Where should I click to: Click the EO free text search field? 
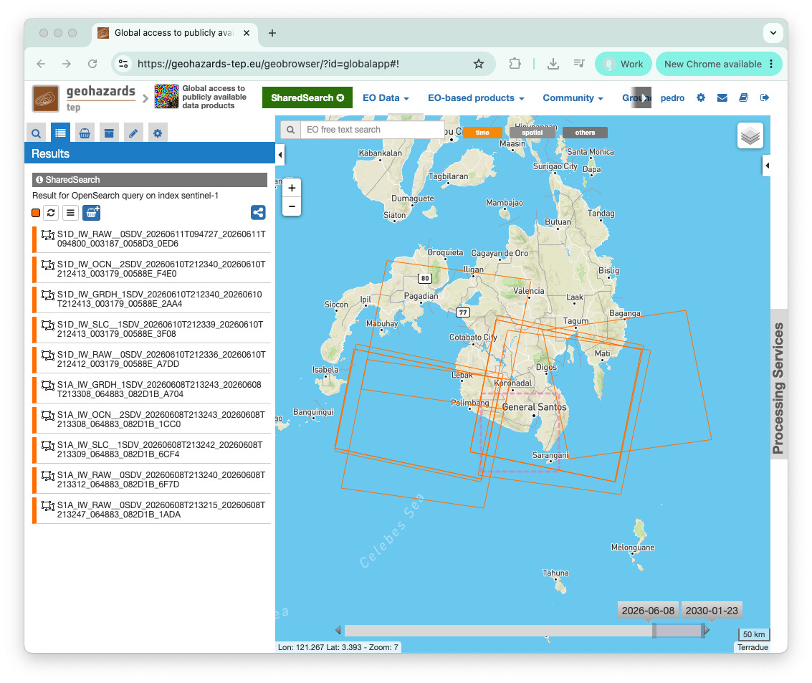click(372, 130)
